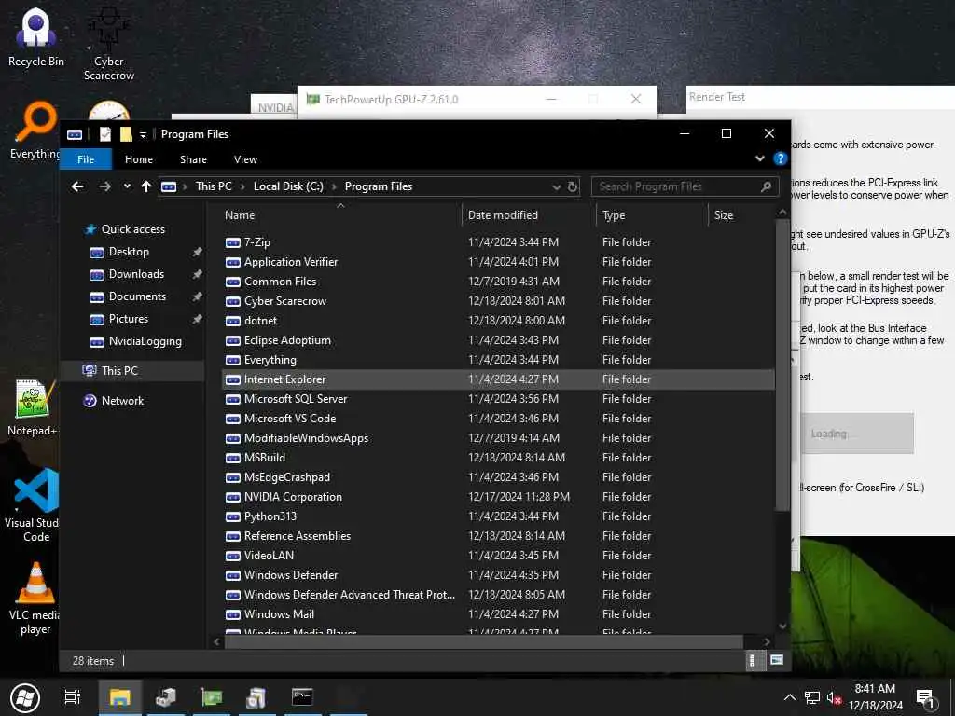Open the network tray icon
This screenshot has width=955, height=716.
[x=812, y=697]
